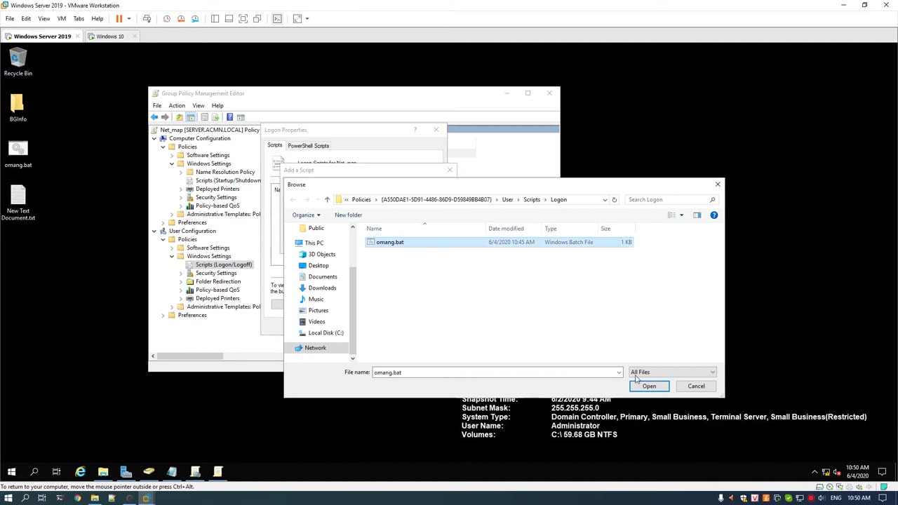Image resolution: width=898 pixels, height=505 pixels.
Task: Pause the virtual machine in VMware toolbar
Action: click(x=119, y=18)
